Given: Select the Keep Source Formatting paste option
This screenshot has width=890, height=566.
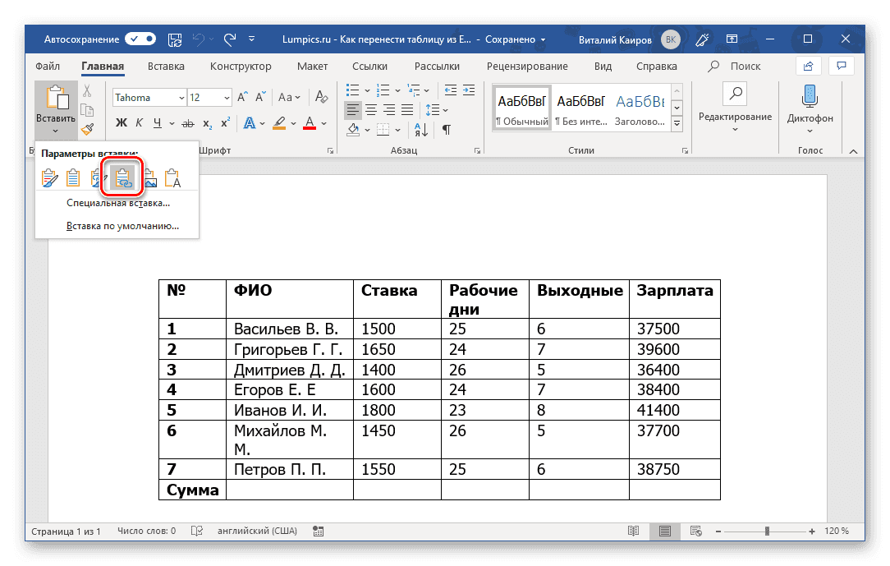Looking at the screenshot, I should point(50,177).
